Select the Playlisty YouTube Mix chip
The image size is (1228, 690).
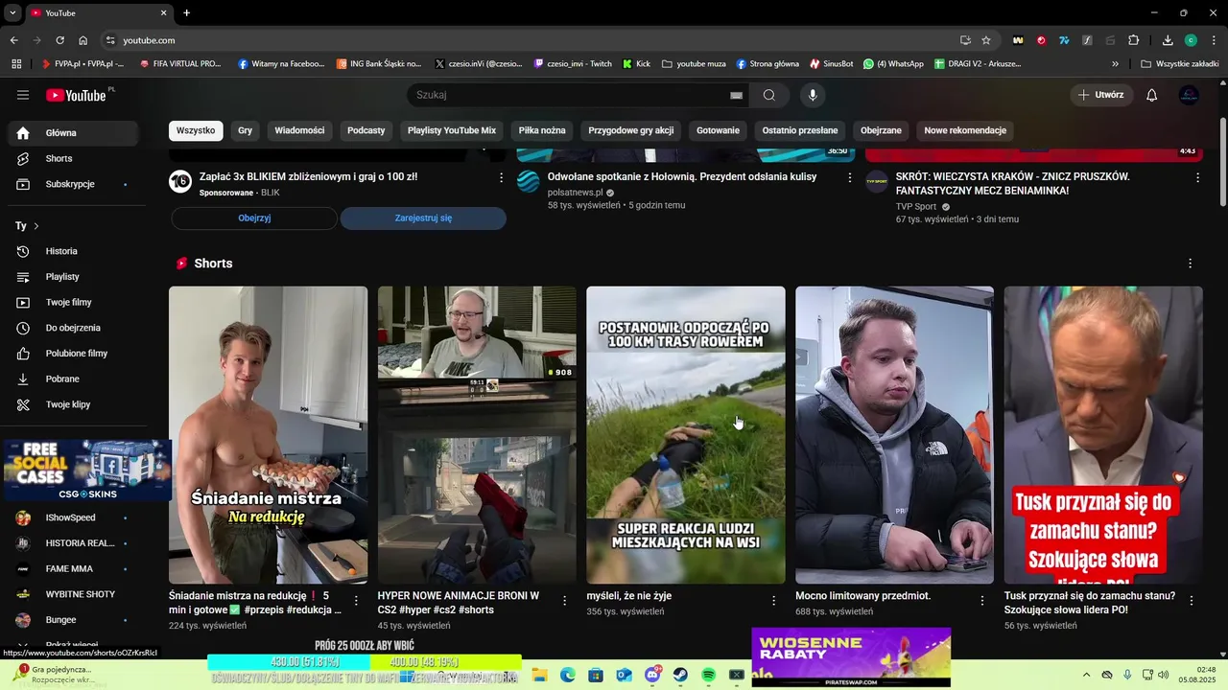(x=452, y=130)
